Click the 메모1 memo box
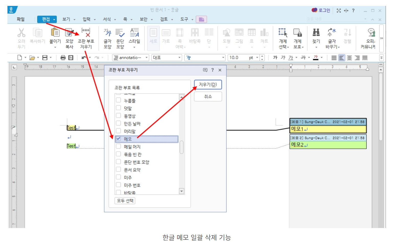 [328, 129]
